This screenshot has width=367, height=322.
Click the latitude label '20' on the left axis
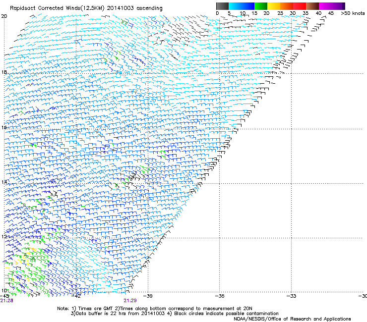pyautogui.click(x=4, y=16)
